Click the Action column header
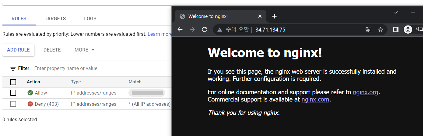 coord(33,82)
